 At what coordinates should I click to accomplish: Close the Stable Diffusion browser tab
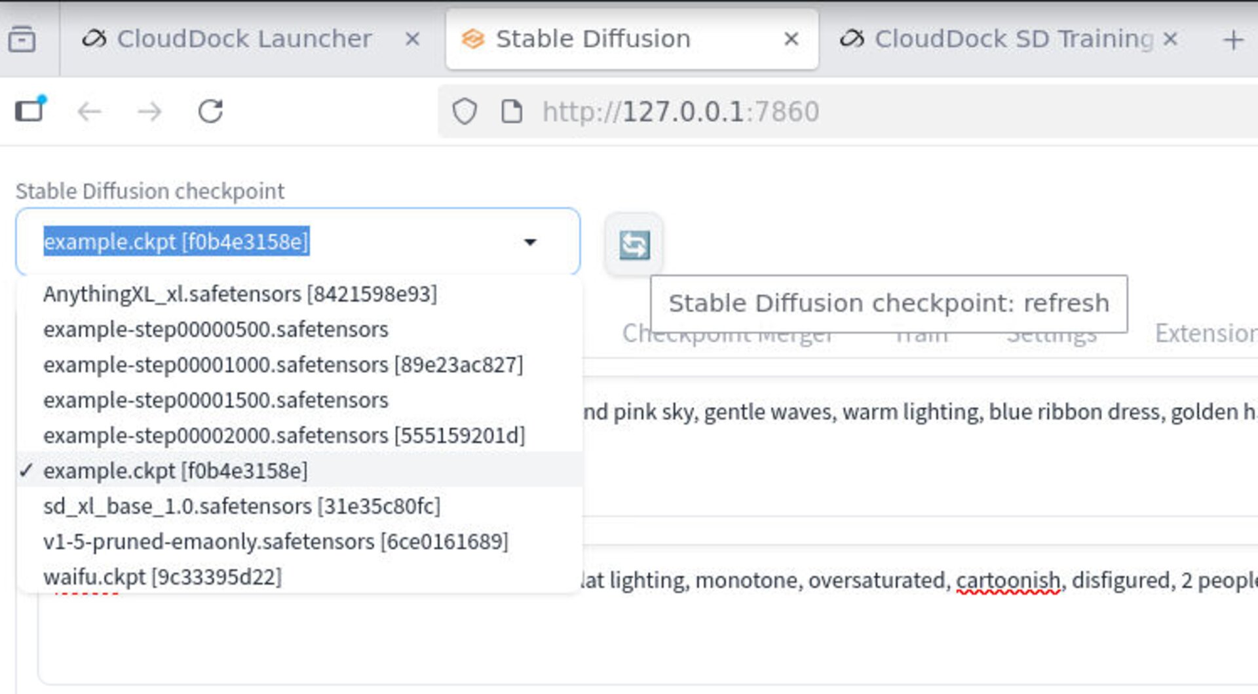point(791,39)
